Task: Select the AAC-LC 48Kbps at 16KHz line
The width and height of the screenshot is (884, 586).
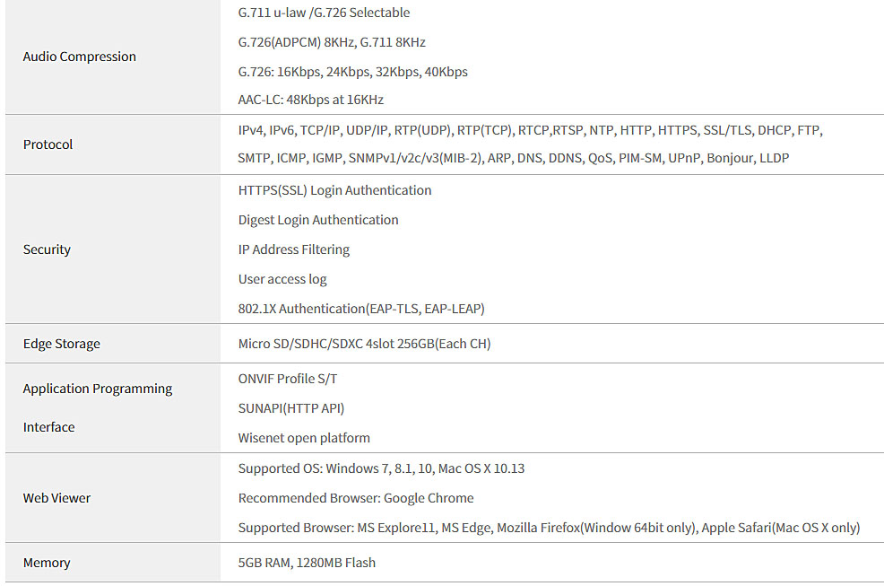Action: pos(310,100)
